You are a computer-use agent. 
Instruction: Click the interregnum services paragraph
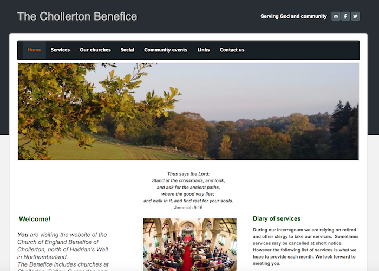pyautogui.click(x=305, y=247)
